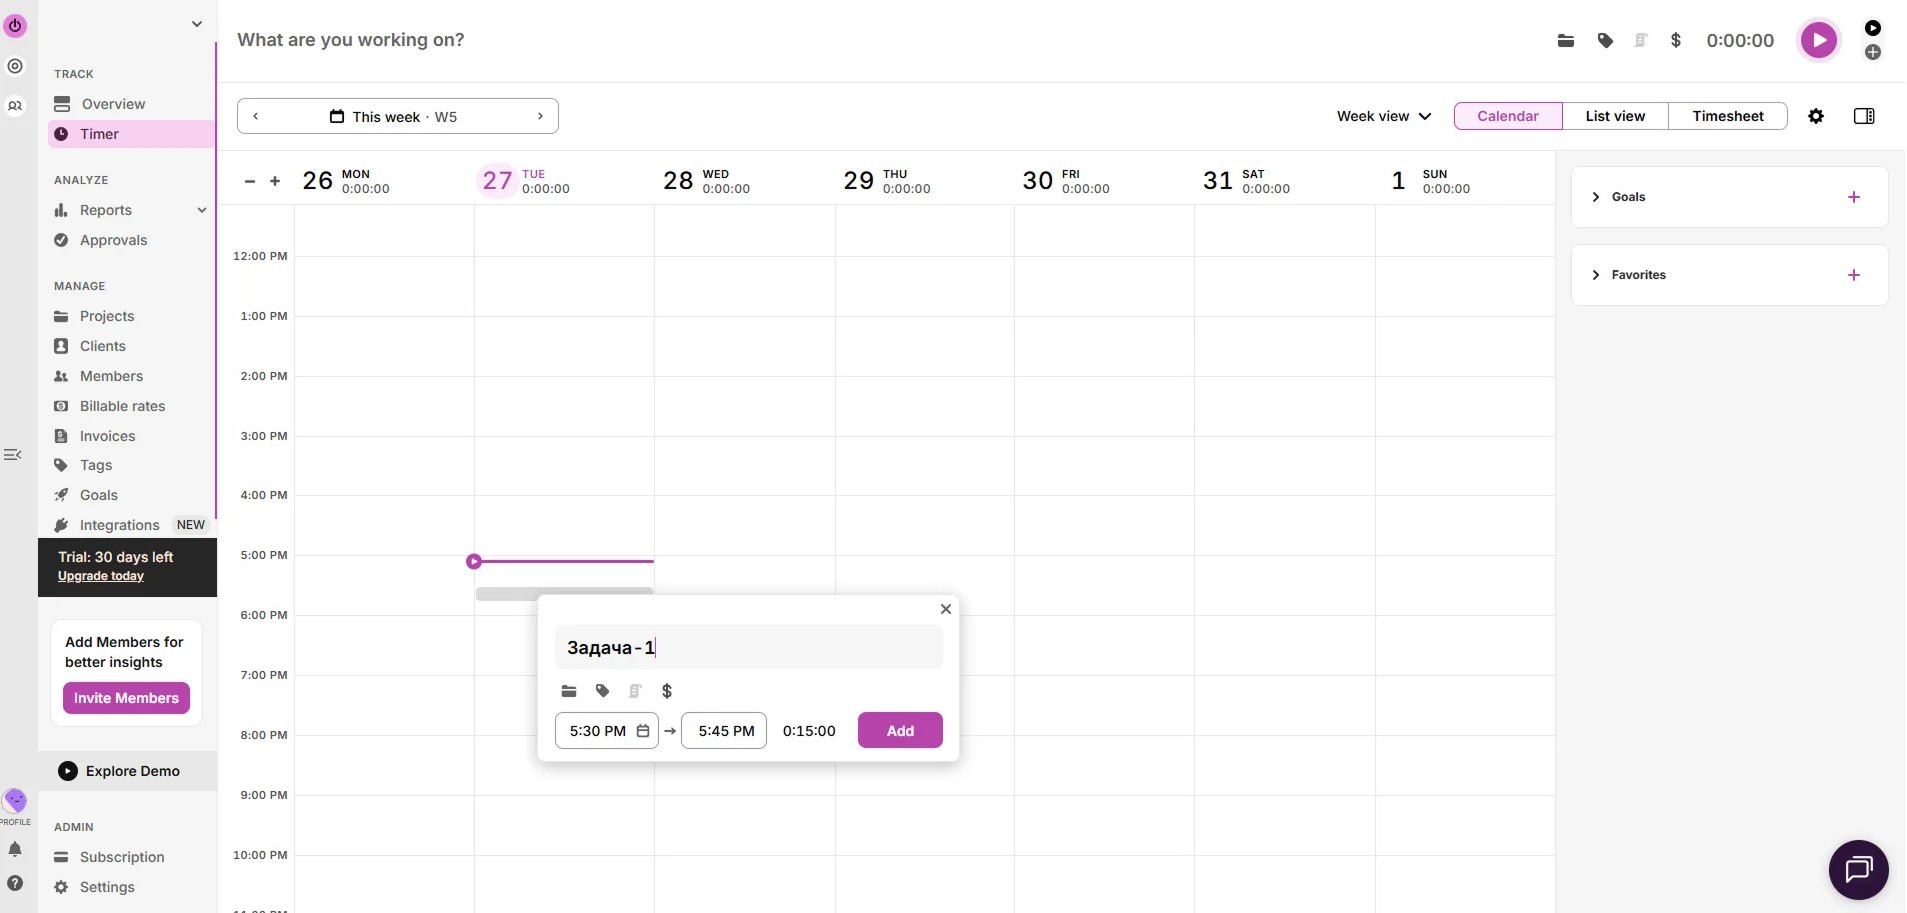Viewport: 1907px width, 913px height.
Task: Click the help question mark icon
Action: click(15, 883)
